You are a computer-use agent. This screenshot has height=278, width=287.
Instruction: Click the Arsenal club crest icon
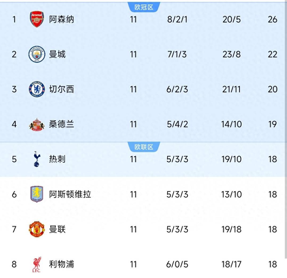coord(37,19)
